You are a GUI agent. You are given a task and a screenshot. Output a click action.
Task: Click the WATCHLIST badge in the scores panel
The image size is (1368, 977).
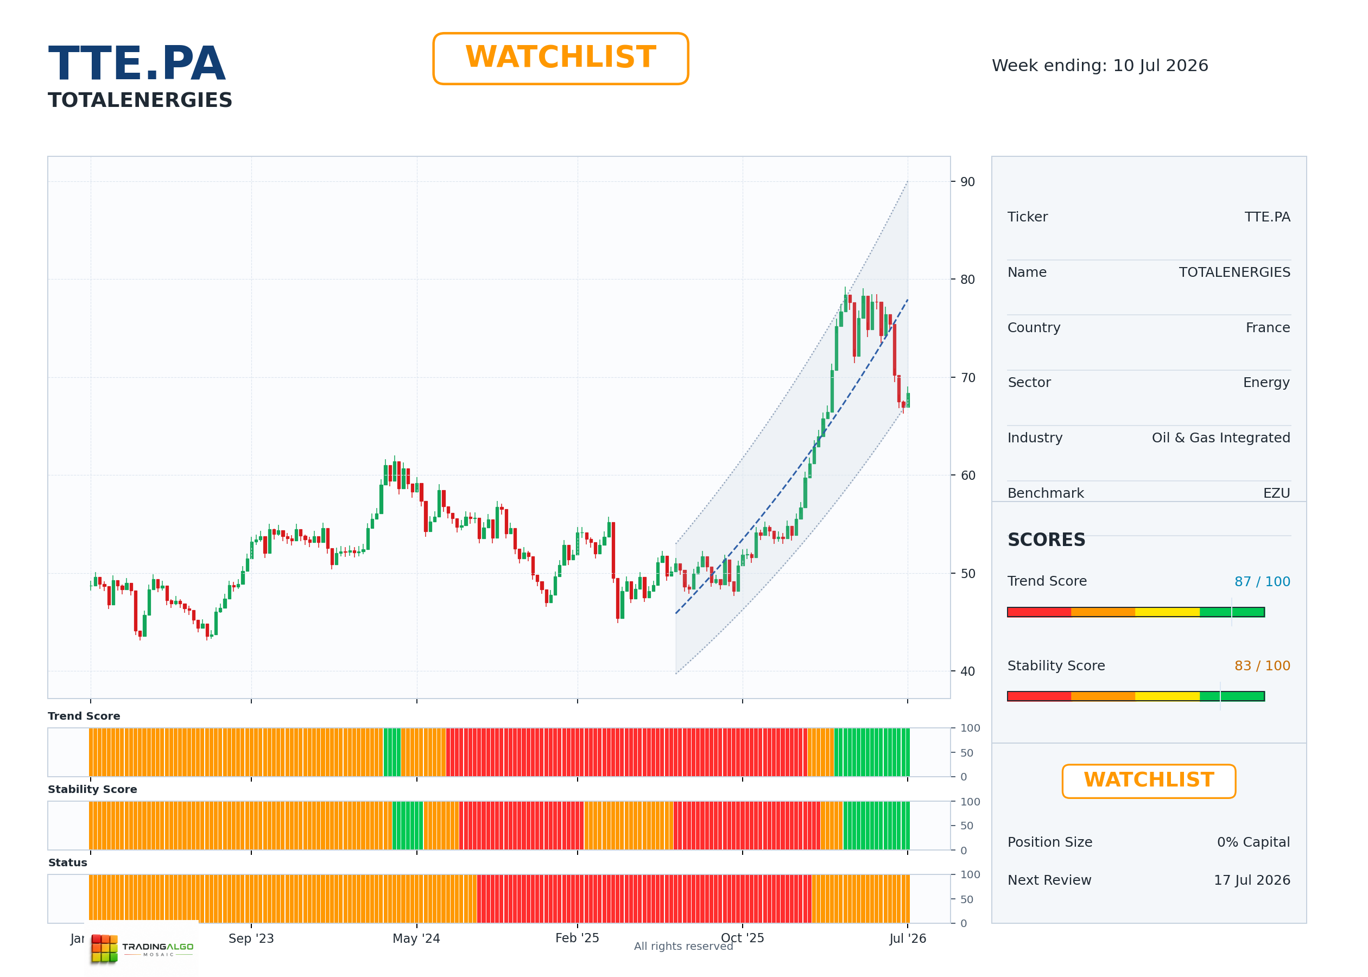pos(1149,781)
